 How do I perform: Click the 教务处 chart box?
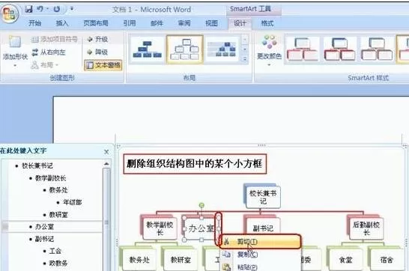139,260
